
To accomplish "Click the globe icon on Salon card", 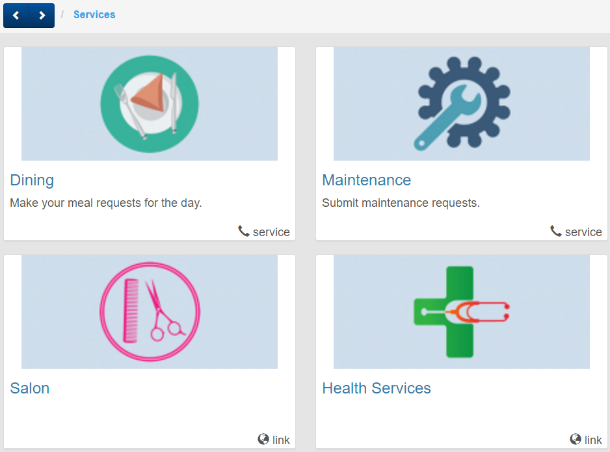I will tap(263, 439).
